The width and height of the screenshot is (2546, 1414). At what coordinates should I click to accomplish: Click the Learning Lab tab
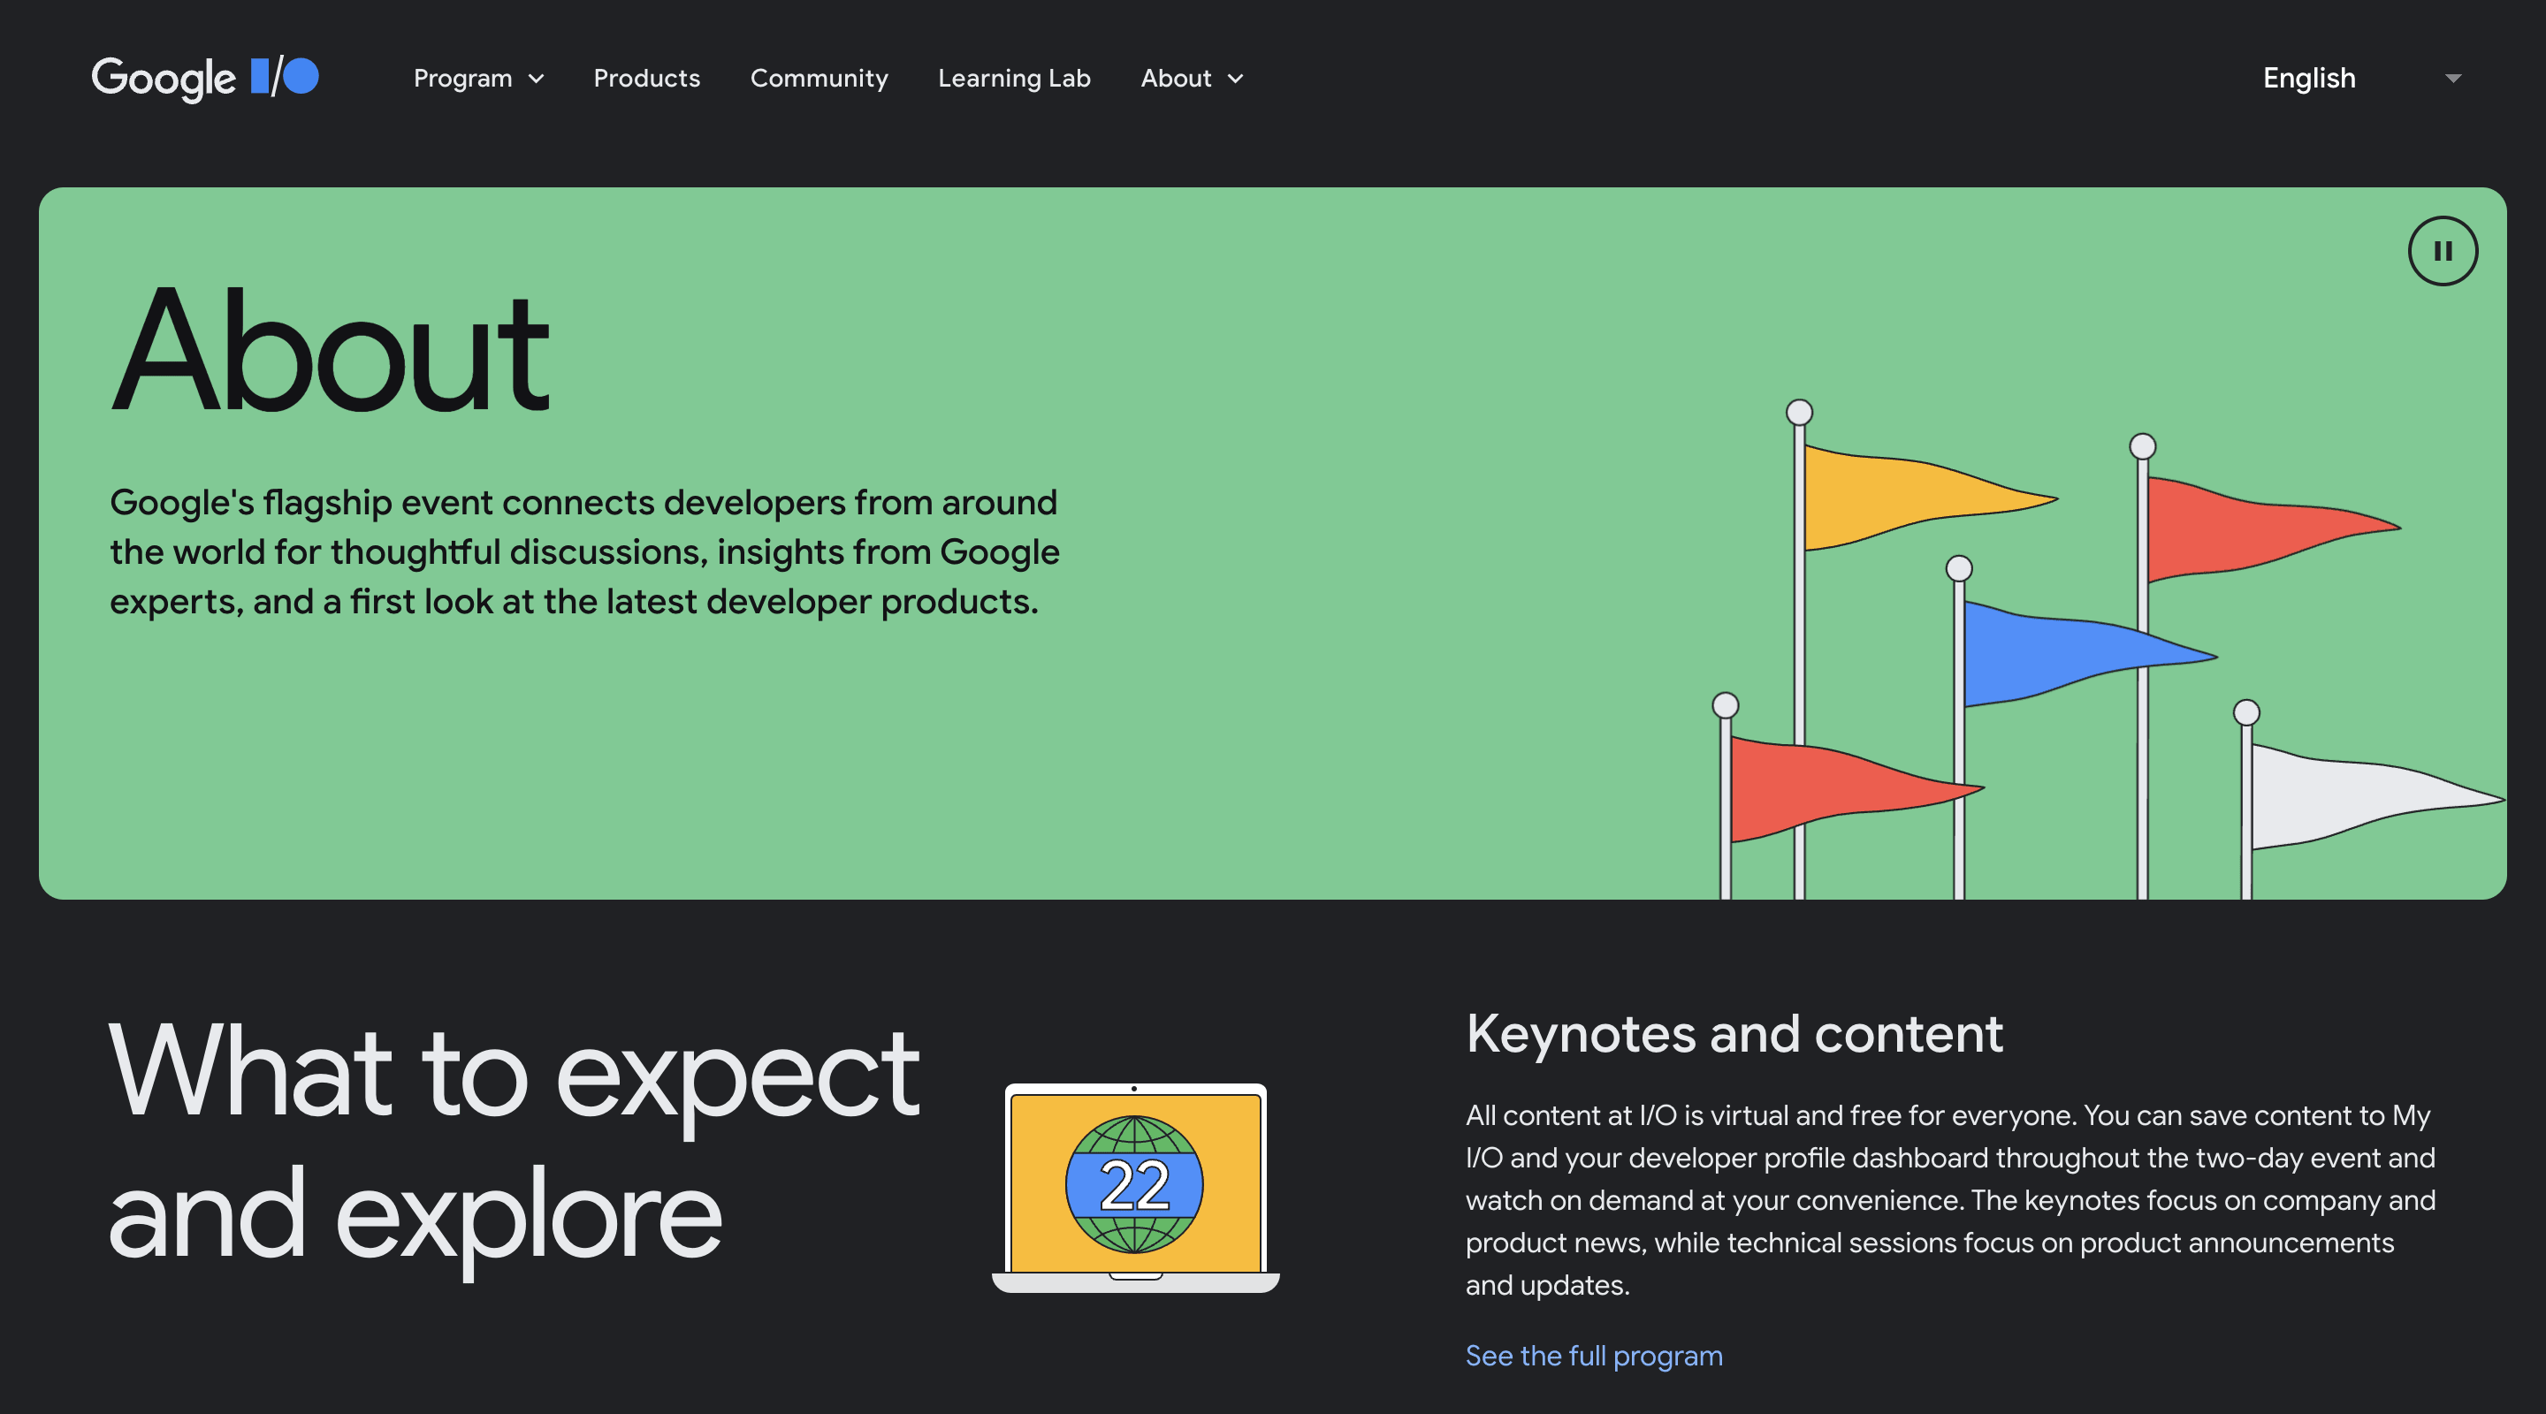coord(1013,77)
